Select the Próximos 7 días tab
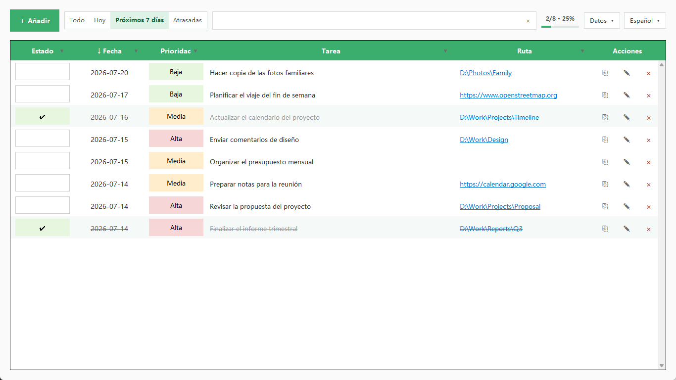The image size is (676, 380). [140, 20]
